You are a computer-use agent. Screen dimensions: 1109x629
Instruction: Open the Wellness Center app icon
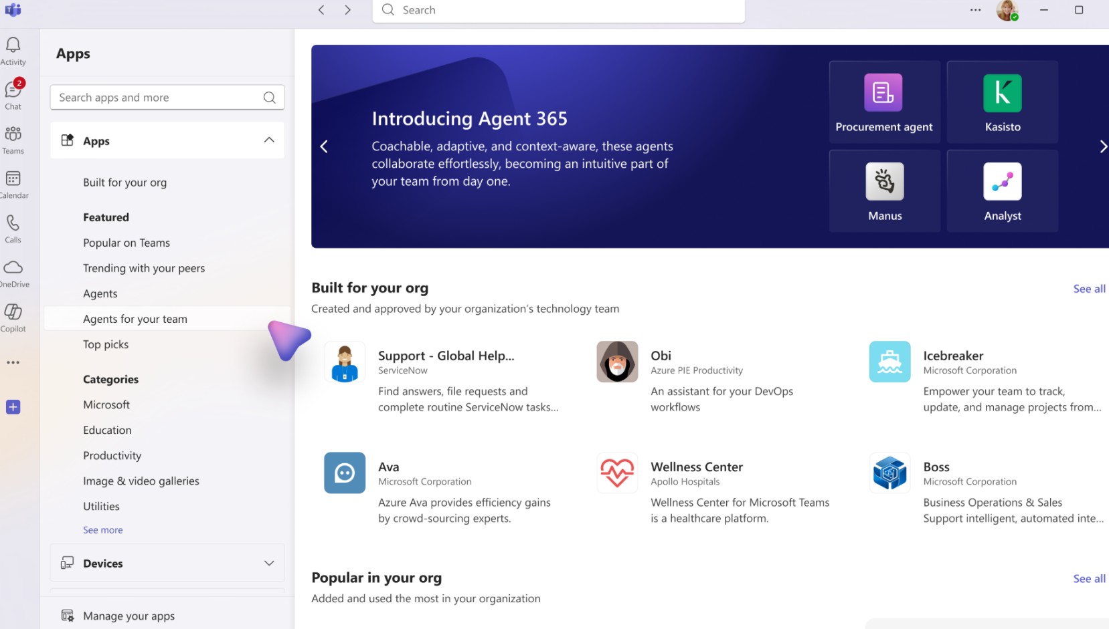click(617, 473)
